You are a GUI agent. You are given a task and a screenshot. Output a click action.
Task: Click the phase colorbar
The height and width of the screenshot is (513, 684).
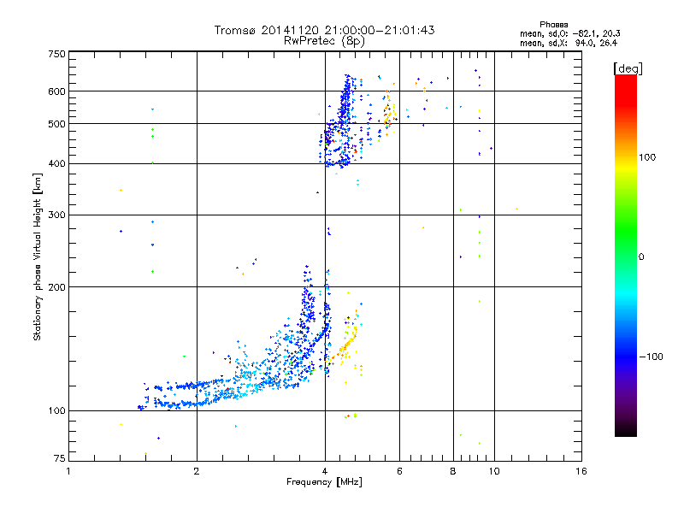(626, 256)
